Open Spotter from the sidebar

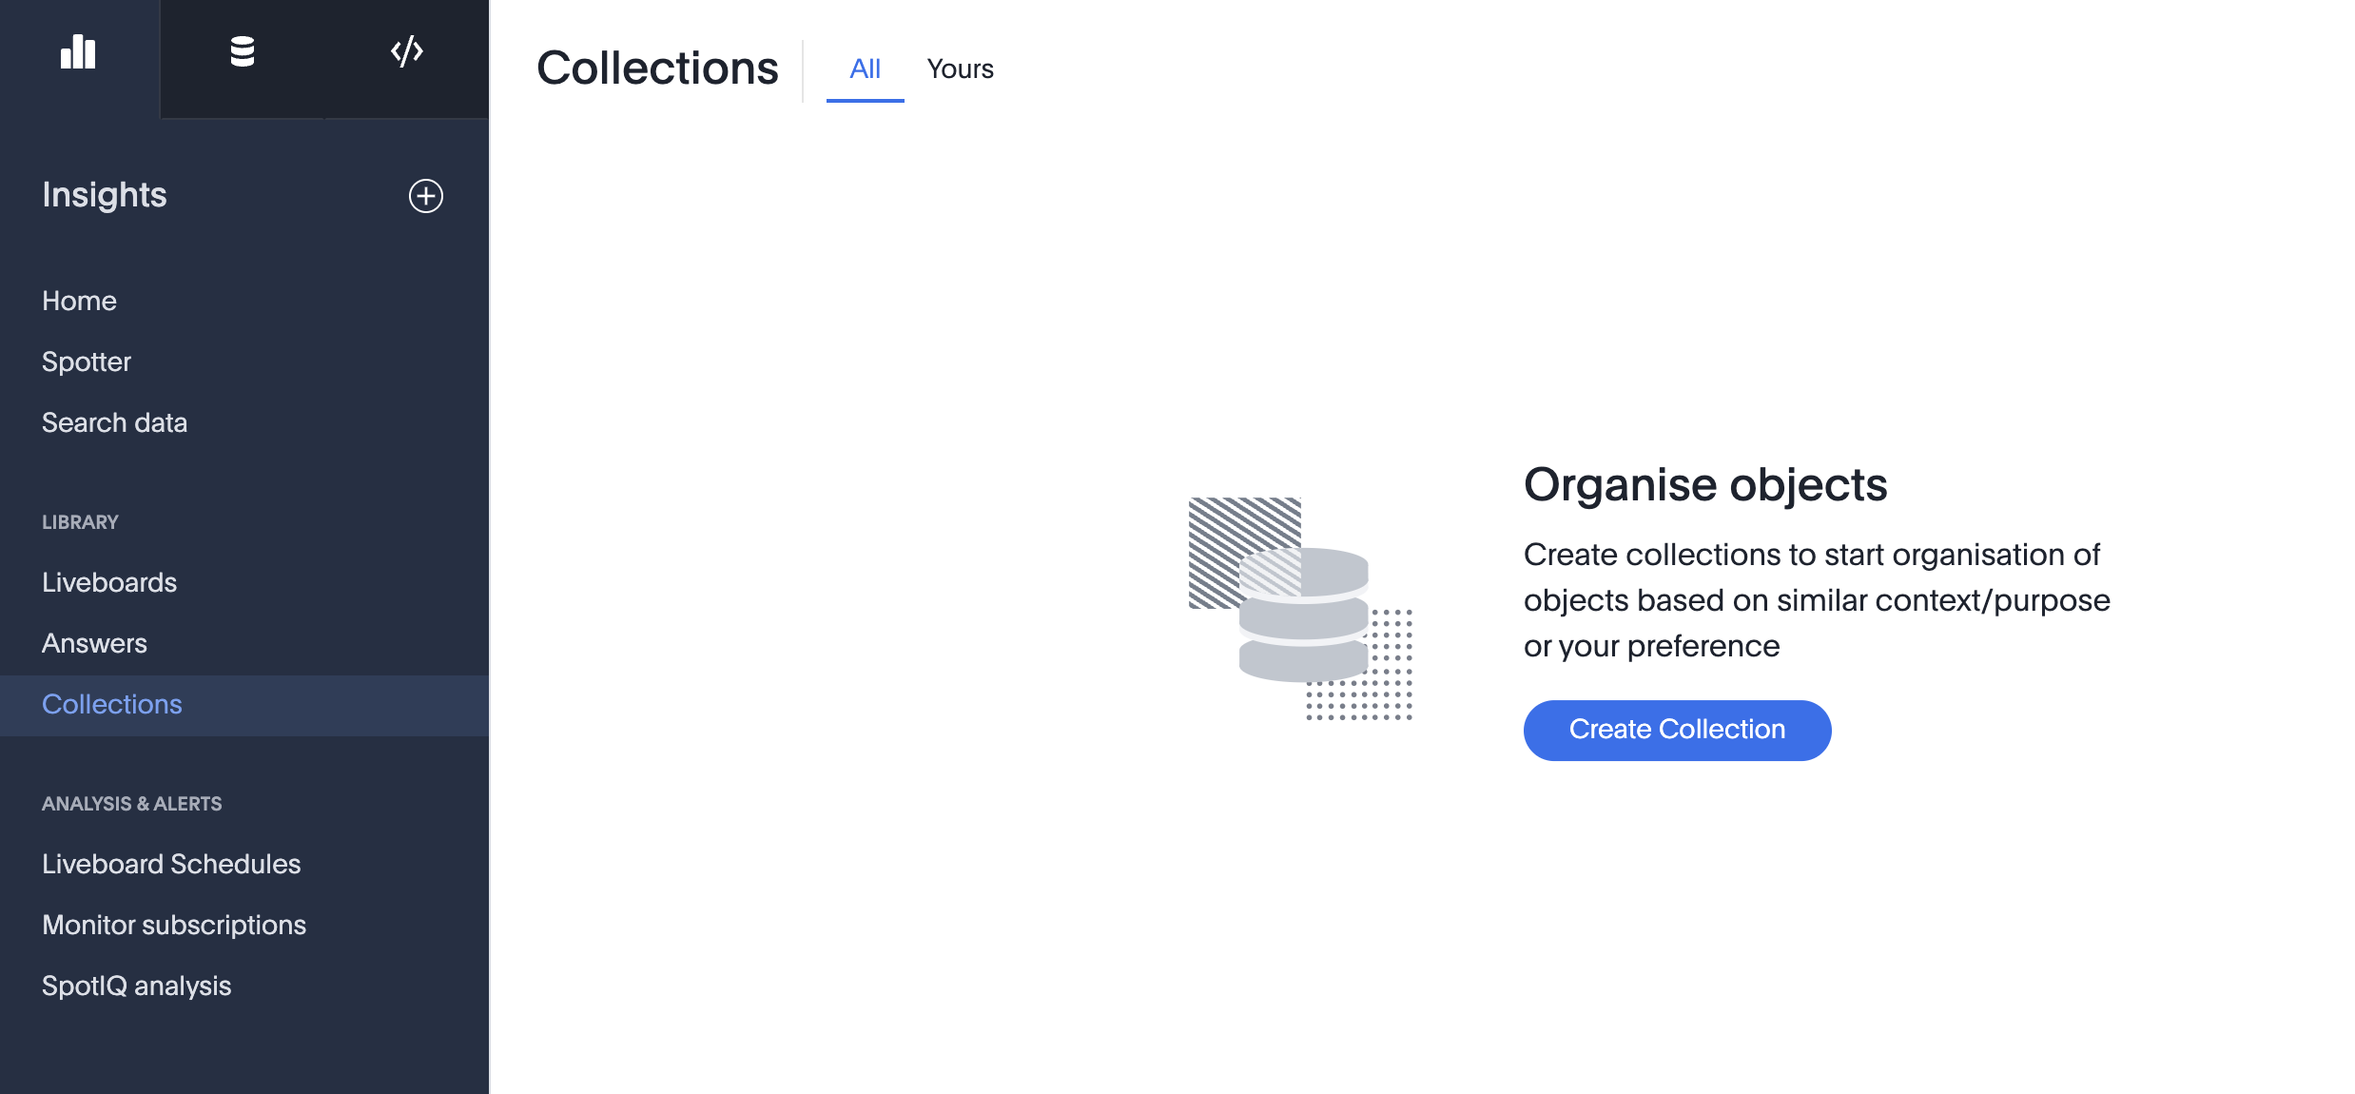click(x=87, y=361)
